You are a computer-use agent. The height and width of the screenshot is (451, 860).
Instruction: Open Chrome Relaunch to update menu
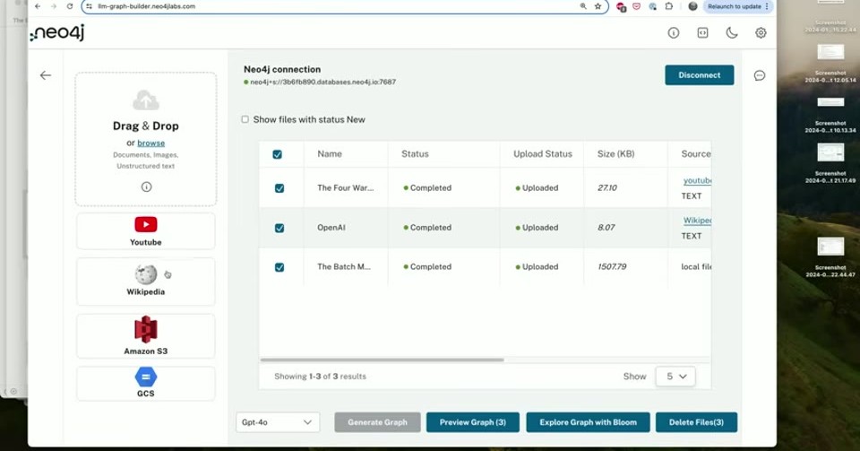[x=738, y=6]
